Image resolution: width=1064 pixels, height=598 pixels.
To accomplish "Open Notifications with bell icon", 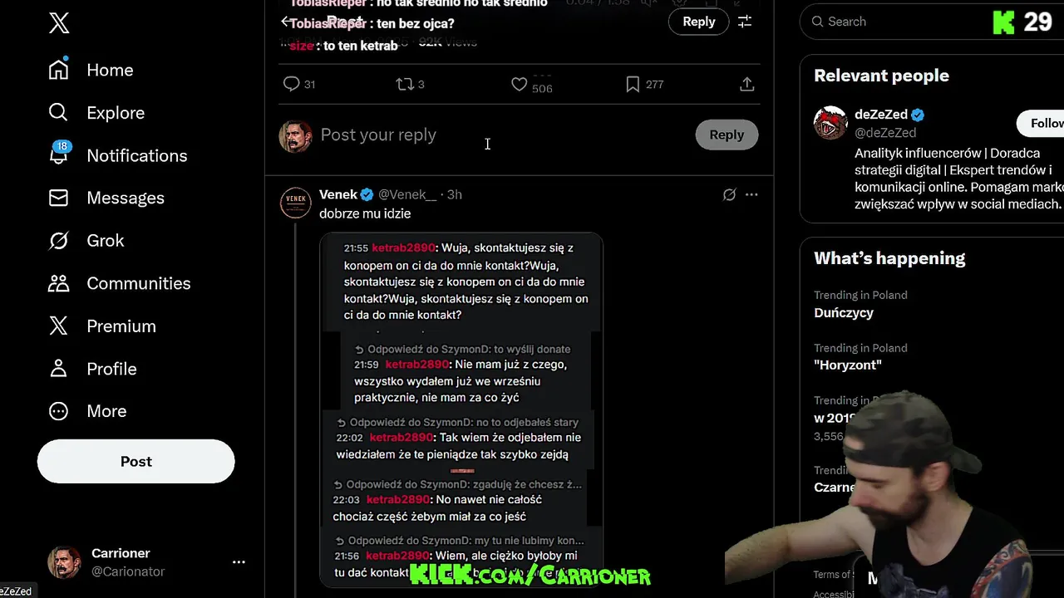I will (117, 155).
